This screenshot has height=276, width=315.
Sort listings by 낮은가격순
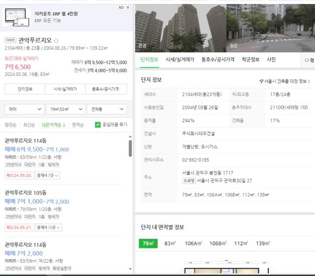coord(54,125)
